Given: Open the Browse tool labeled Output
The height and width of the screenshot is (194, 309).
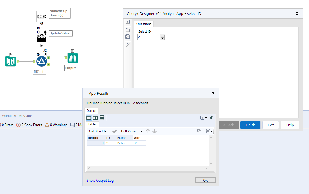Looking at the screenshot, I should (x=73, y=58).
